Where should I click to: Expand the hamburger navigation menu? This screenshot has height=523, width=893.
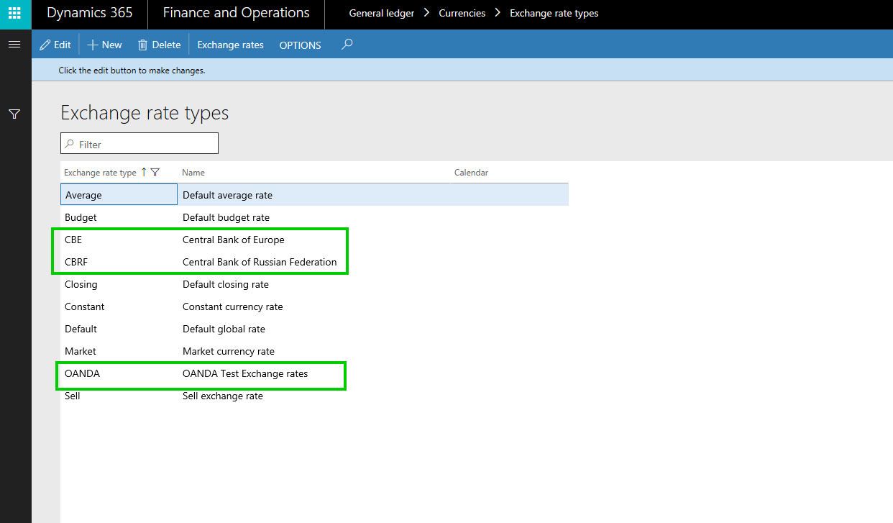click(14, 45)
